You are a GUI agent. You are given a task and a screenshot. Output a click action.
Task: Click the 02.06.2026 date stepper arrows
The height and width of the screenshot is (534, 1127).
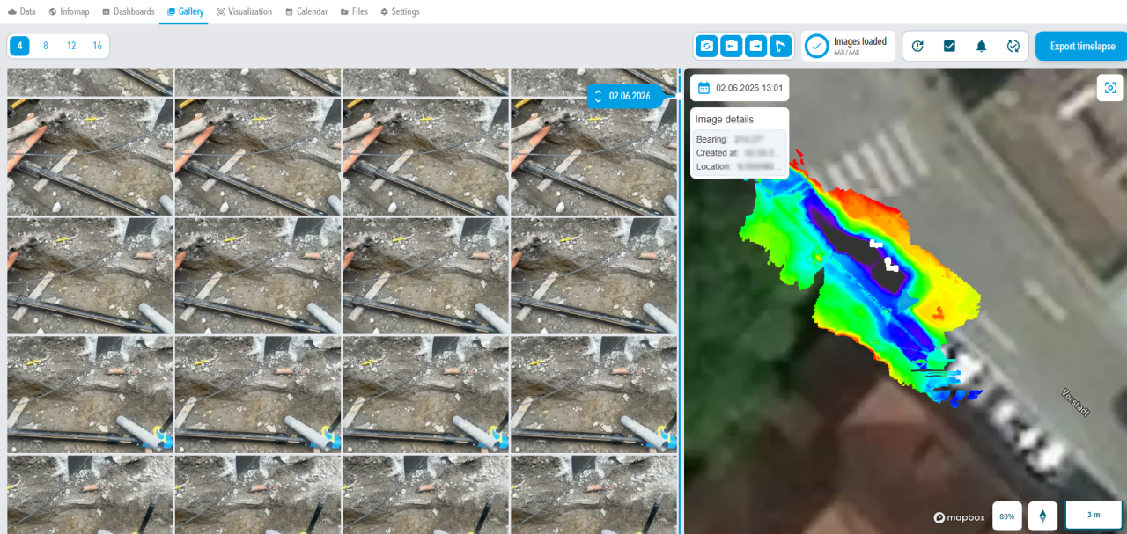tap(599, 96)
